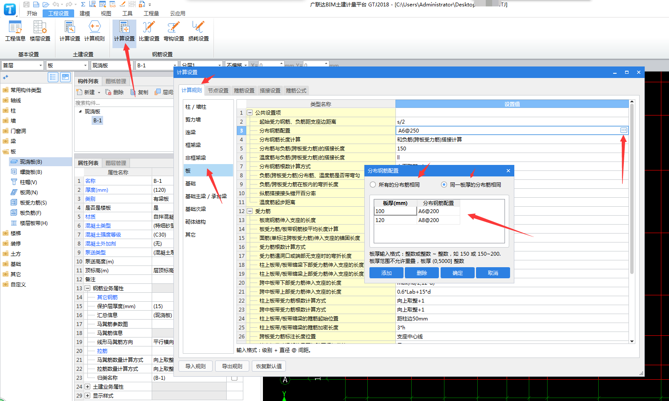Screen dimensions: 669x401
Task: Switch to 搭接设置 tab
Action: (270, 90)
